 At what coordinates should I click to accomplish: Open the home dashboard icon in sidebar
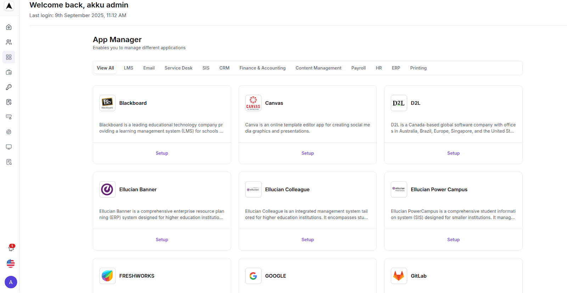(x=9, y=27)
